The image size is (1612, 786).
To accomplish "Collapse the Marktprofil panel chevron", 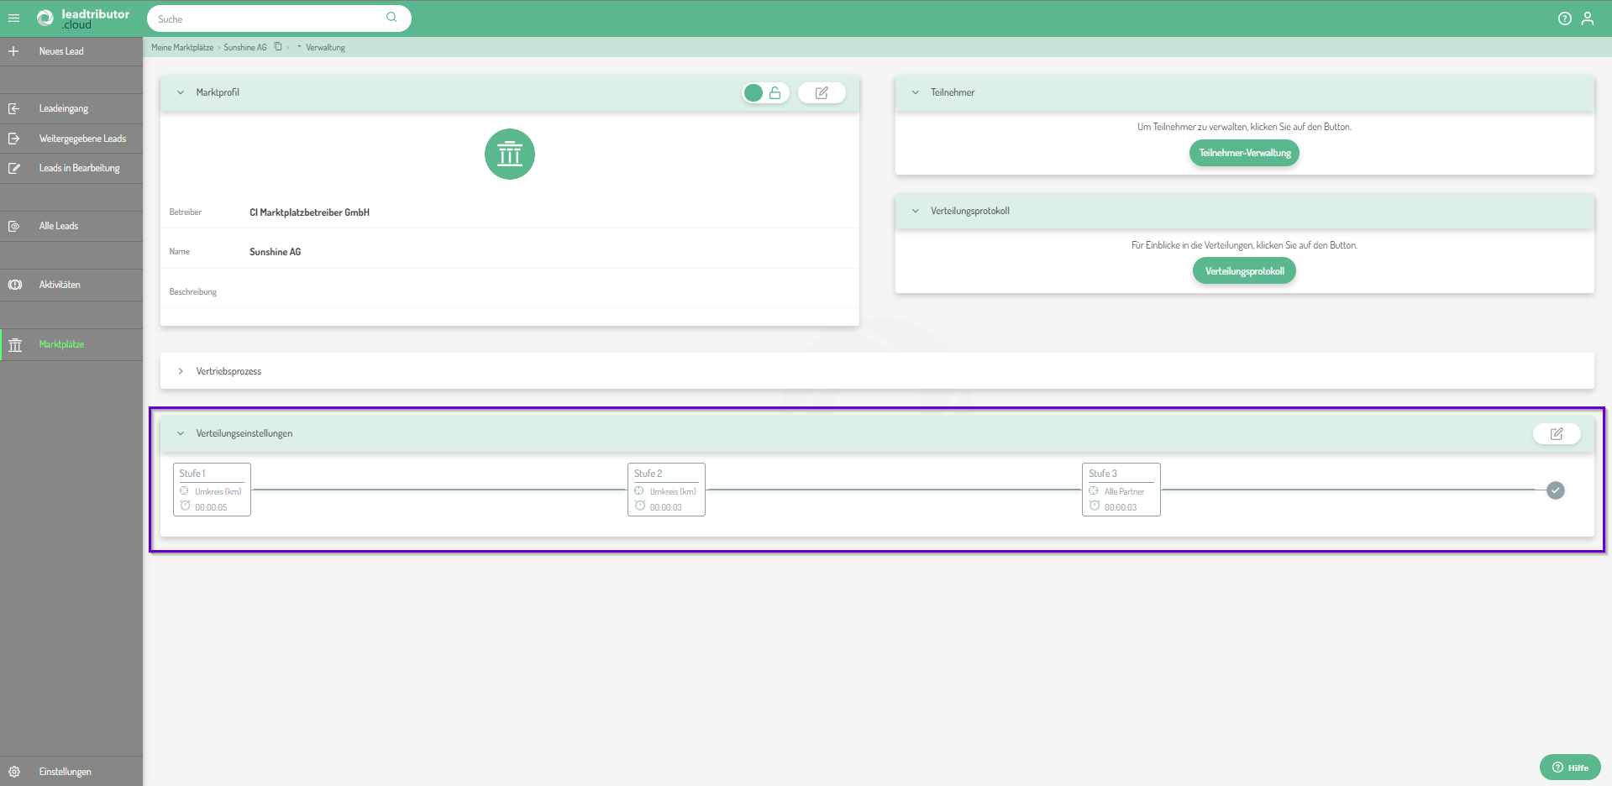I will 181,93.
